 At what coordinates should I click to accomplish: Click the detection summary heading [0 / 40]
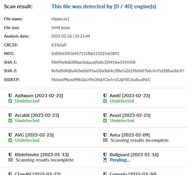pos(104,6)
